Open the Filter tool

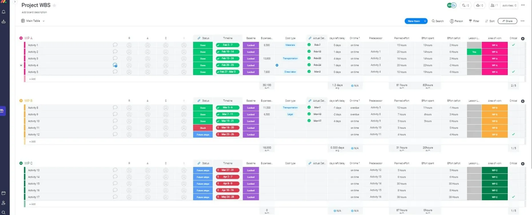(474, 21)
